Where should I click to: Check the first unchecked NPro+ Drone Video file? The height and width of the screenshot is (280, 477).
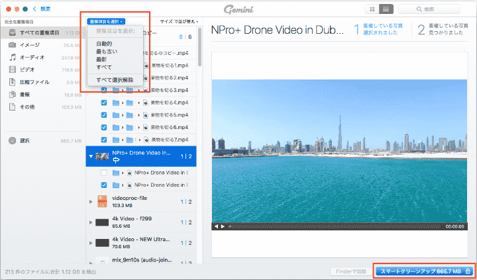tap(104, 172)
